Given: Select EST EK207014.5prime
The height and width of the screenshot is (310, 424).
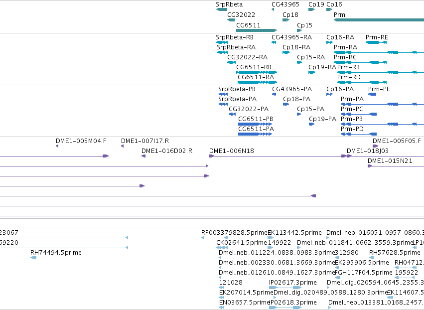Looking at the screenshot, I should tap(221, 298).
